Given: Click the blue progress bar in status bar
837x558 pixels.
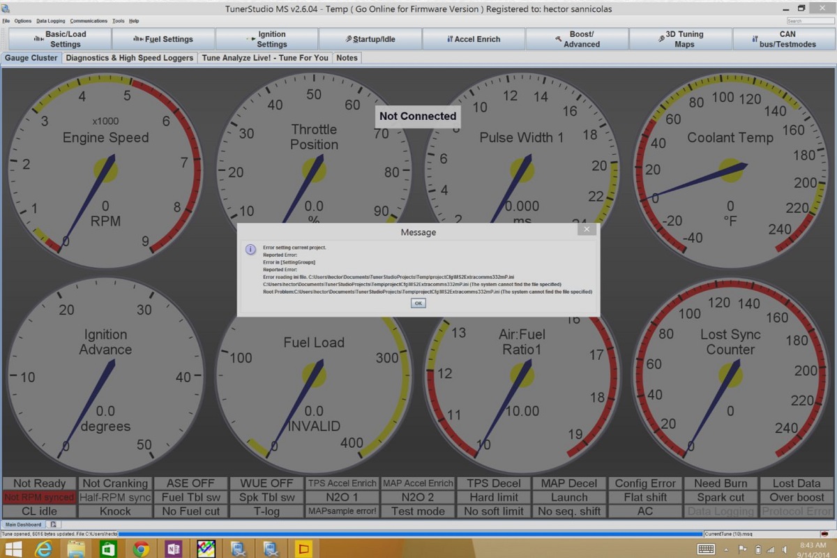Looking at the screenshot, I should click(x=410, y=534).
